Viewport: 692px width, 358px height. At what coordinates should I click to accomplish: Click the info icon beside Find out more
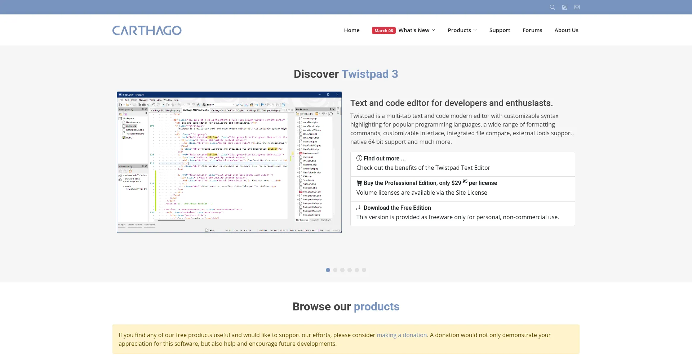tap(359, 158)
